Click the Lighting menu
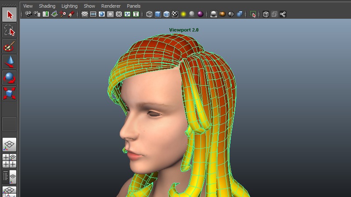The image size is (351, 197). point(69,6)
